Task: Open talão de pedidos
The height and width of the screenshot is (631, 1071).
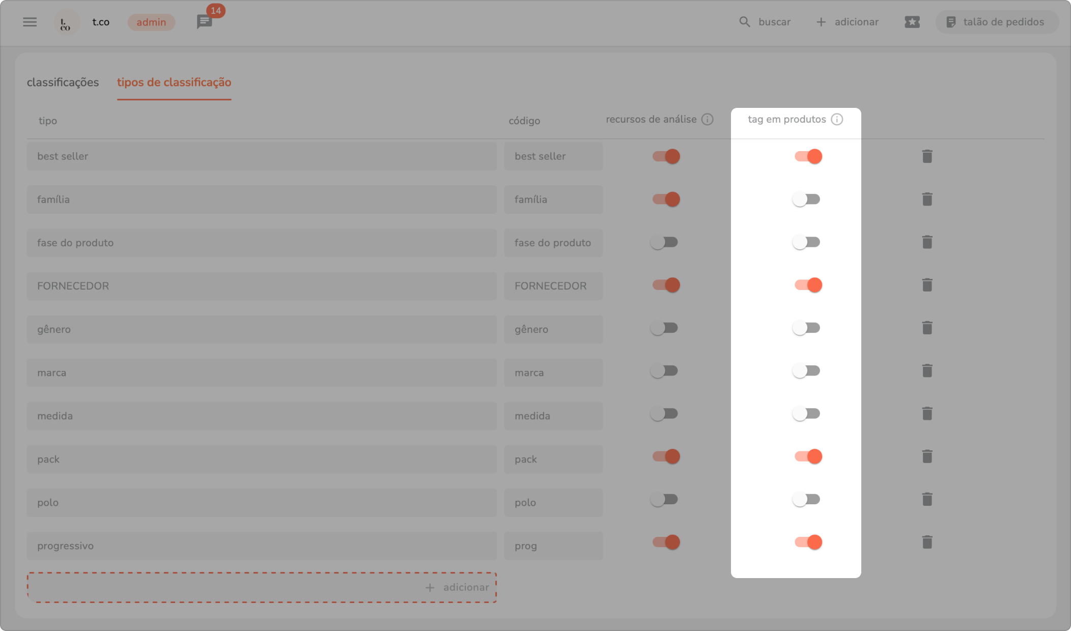Action: tap(996, 22)
